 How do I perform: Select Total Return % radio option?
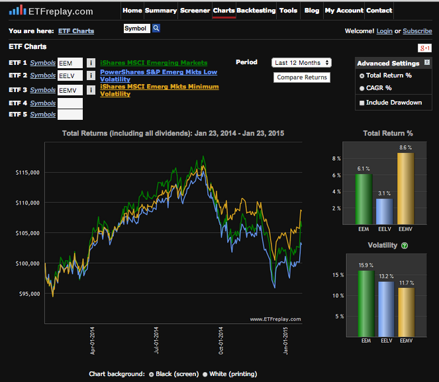tap(362, 76)
